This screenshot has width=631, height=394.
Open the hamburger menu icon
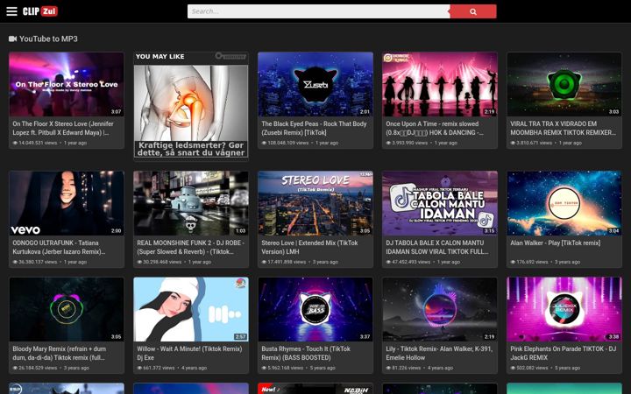point(11,11)
